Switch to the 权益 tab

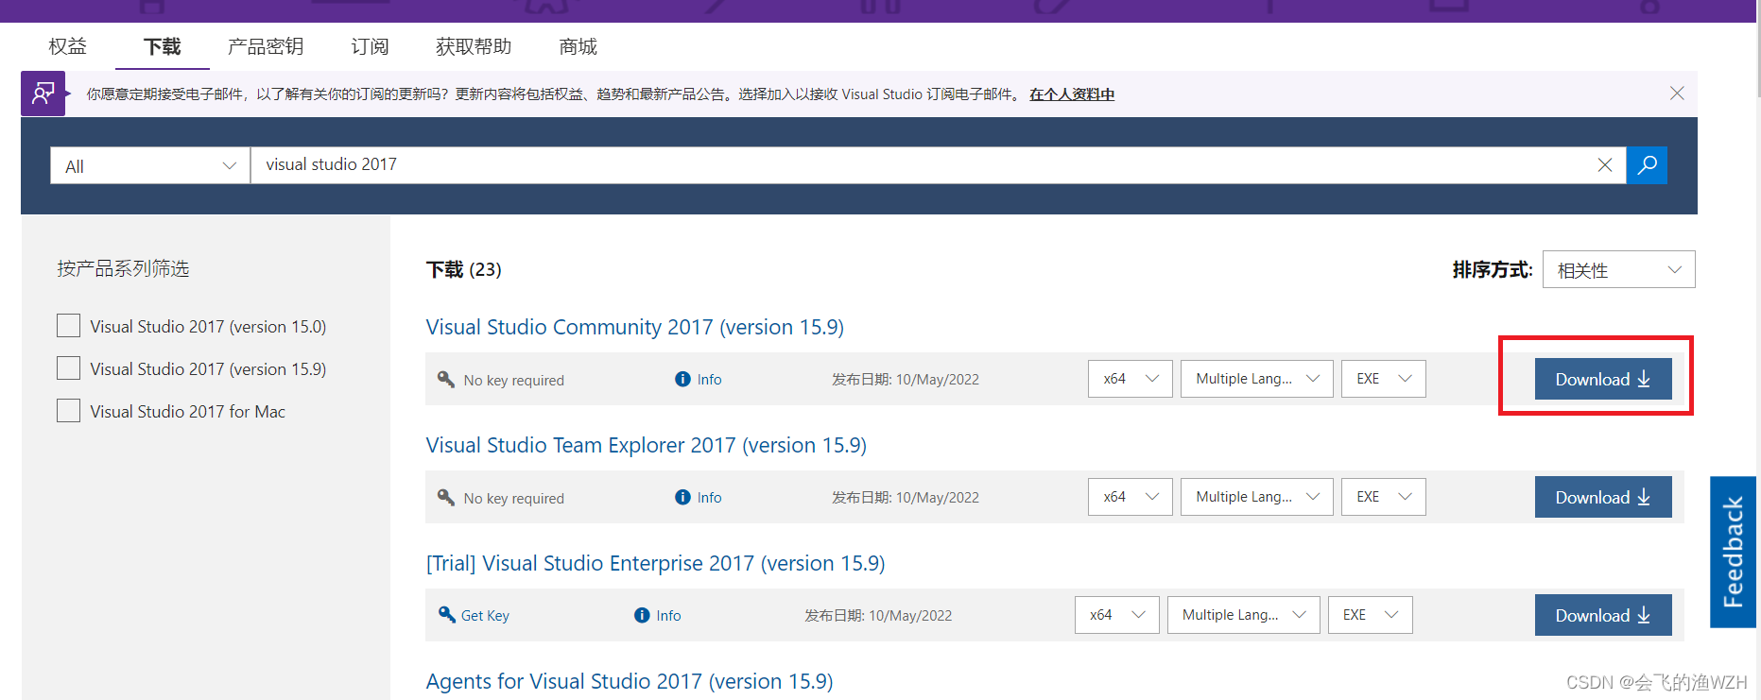click(67, 46)
